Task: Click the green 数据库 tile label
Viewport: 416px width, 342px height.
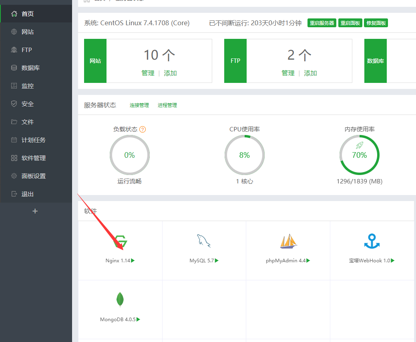Action: [376, 61]
